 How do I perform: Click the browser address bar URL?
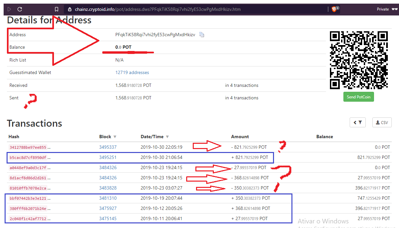tap(158, 9)
